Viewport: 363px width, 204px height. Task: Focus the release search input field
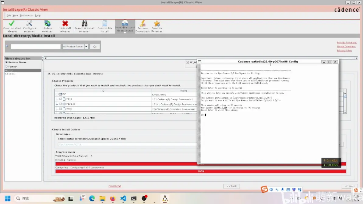pyautogui.click(x=35, y=47)
